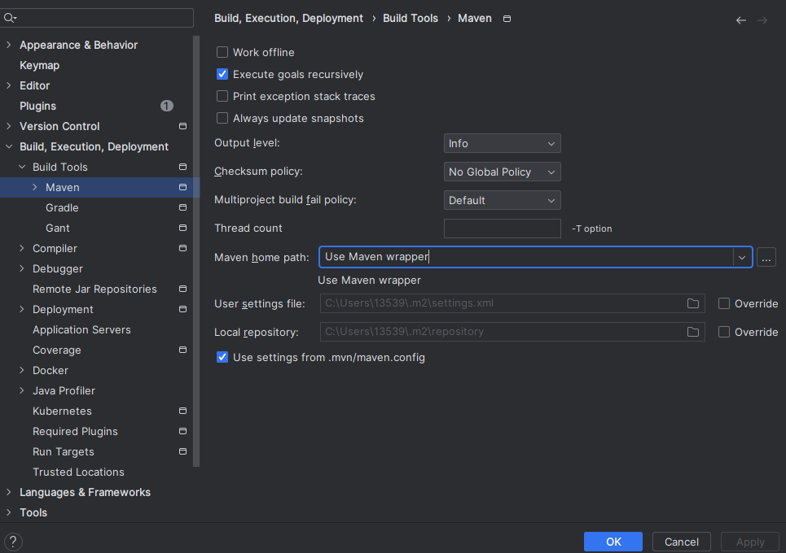The image size is (786, 553).
Task: Expand Appearance & Behavior section
Action: (8, 45)
